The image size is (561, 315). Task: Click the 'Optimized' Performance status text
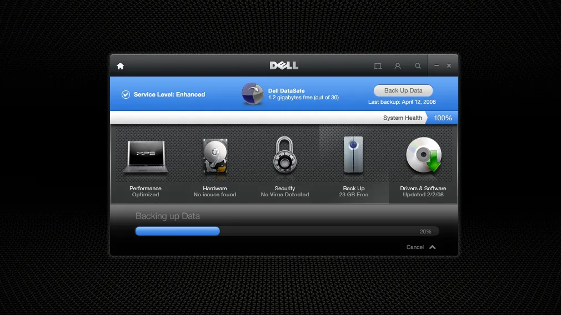pos(146,195)
